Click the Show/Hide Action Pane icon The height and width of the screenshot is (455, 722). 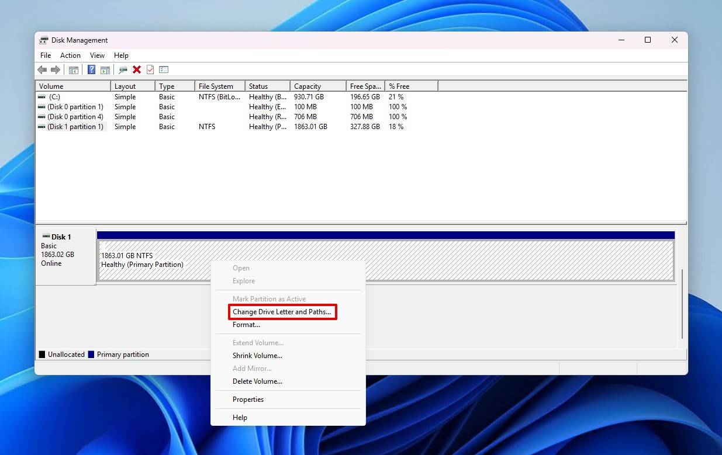pyautogui.click(x=105, y=70)
